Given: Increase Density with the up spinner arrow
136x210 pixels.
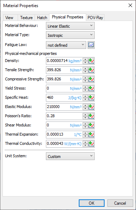Looking at the screenshot, I should click(x=85, y=59).
